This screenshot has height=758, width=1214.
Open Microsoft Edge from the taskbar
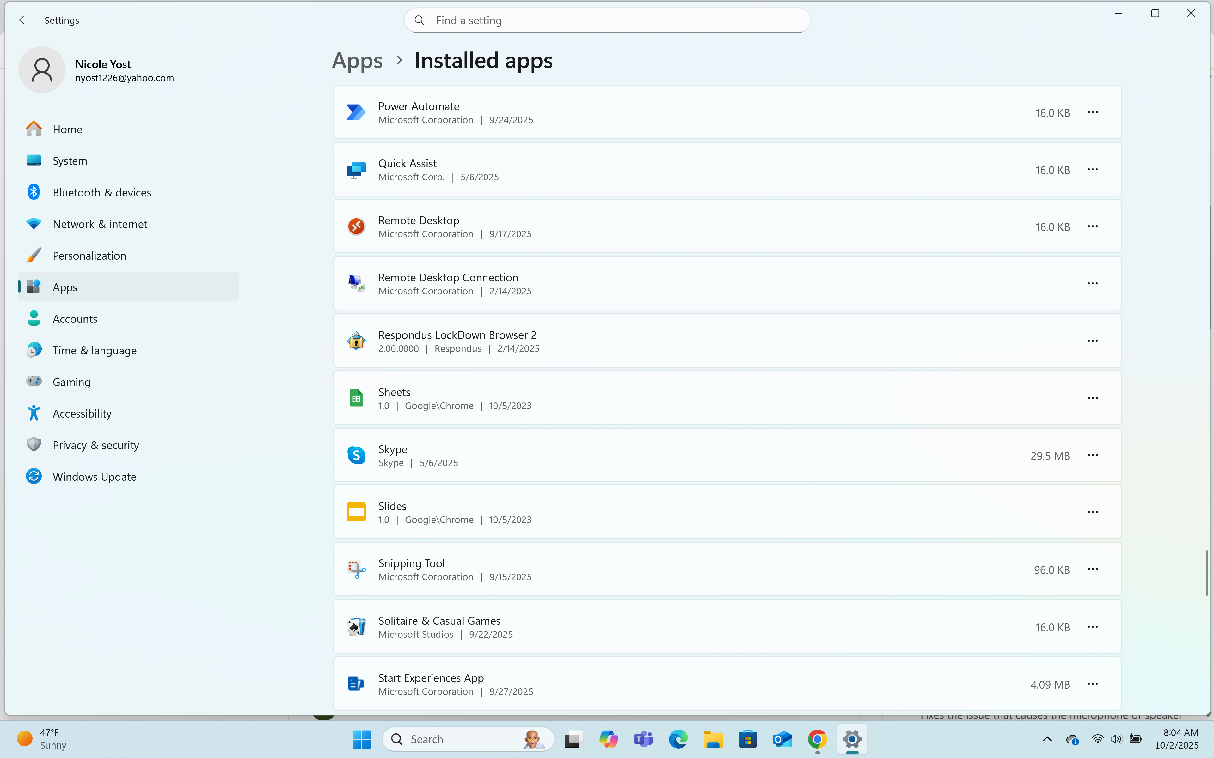pyautogui.click(x=678, y=739)
